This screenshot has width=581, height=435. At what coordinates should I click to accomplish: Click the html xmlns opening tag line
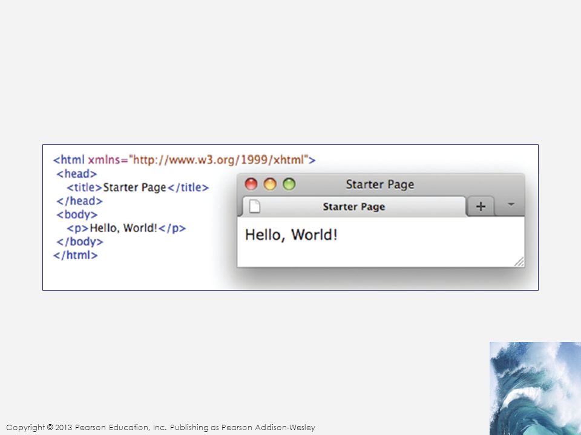click(x=184, y=159)
